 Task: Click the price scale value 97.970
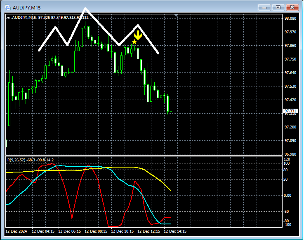pyautogui.click(x=290, y=32)
